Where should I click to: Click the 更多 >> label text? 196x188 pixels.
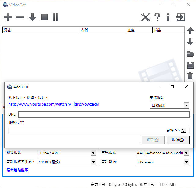tap(173, 130)
